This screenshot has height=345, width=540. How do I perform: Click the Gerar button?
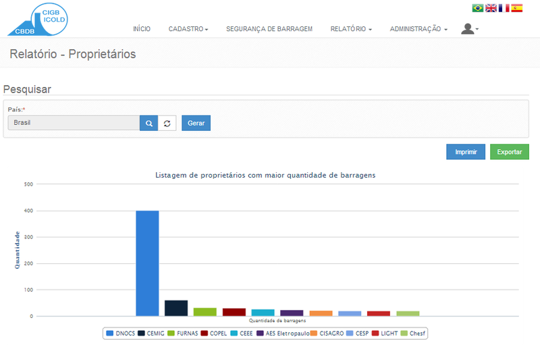(196, 123)
